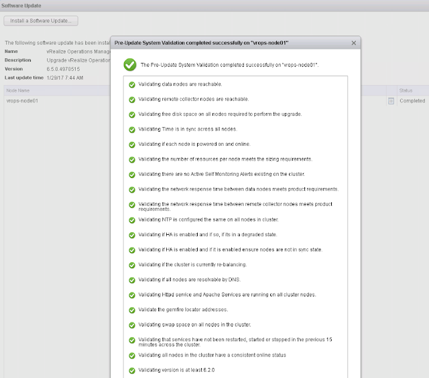
Task: Click checkmark for data nodes are reachable
Action: click(132, 85)
